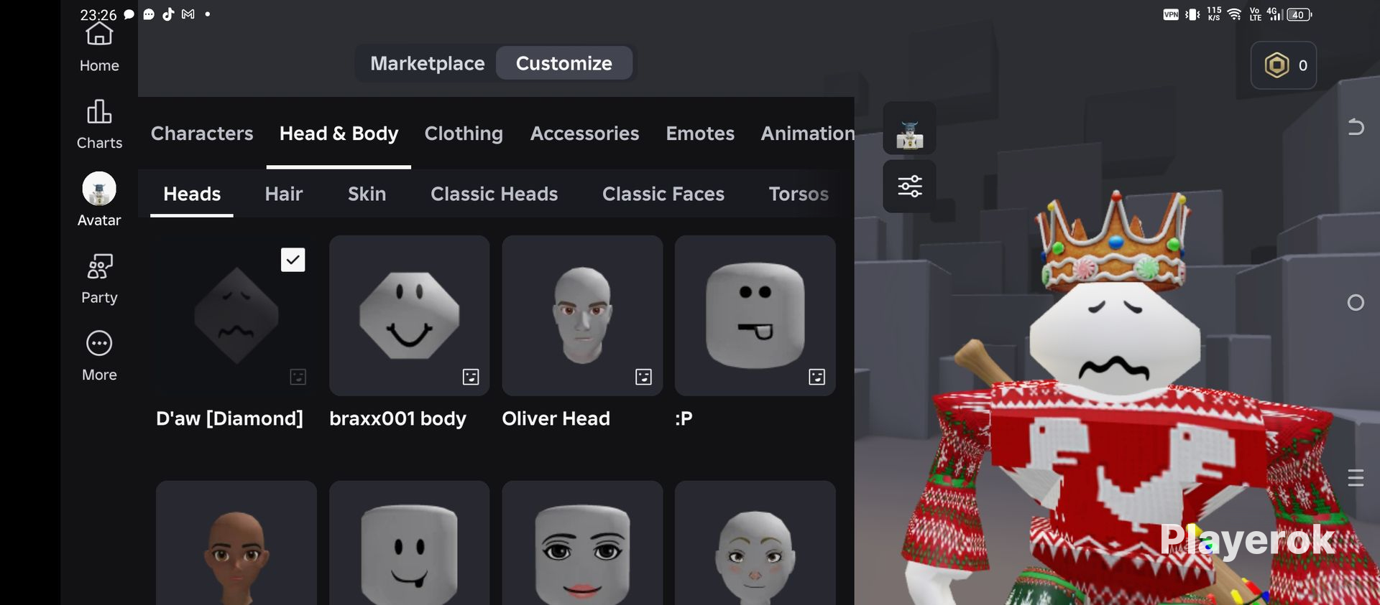Tap the Robux balance icon
1380x605 pixels.
(1276, 65)
